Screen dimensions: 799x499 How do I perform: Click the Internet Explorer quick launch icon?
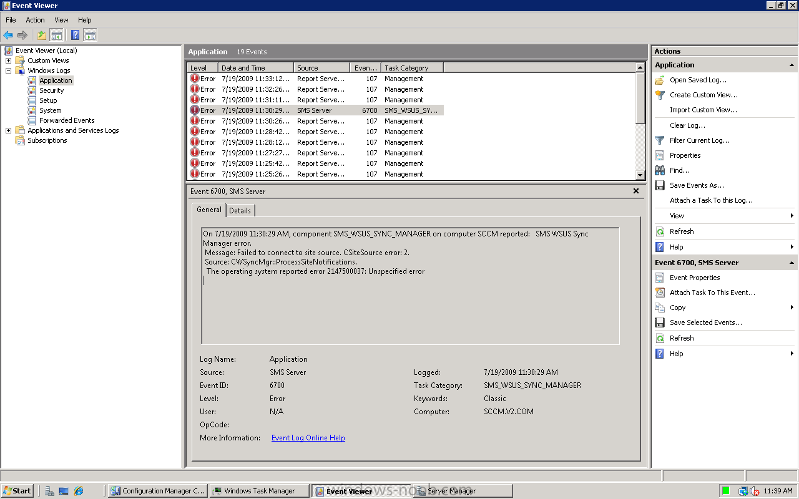79,491
